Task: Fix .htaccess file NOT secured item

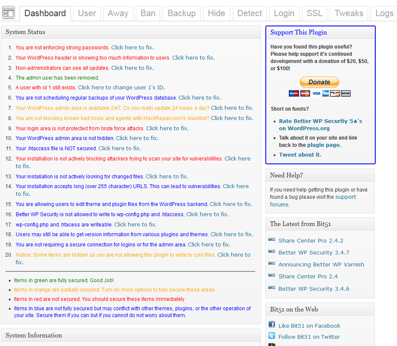Action: click(x=120, y=148)
